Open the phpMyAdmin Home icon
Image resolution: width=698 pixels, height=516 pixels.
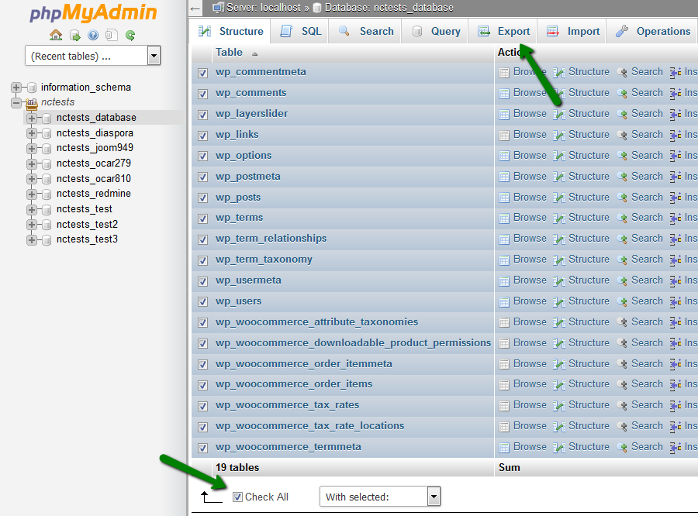tap(56, 35)
